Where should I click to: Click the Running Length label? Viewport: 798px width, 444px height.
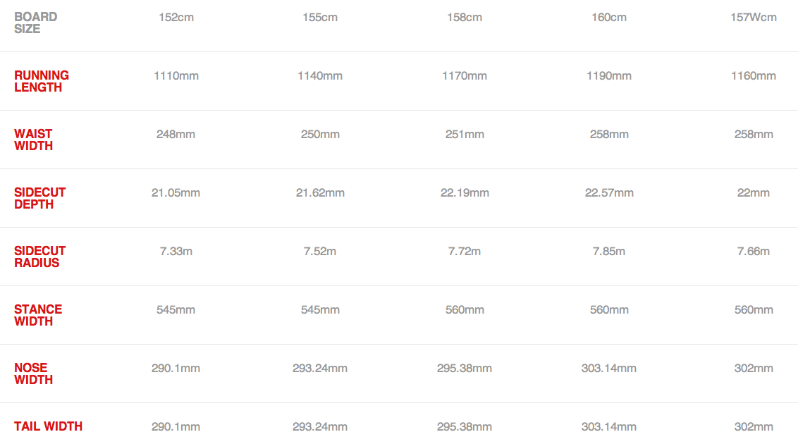[x=41, y=81]
